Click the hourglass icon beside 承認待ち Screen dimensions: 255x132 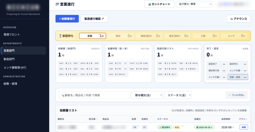point(60,36)
